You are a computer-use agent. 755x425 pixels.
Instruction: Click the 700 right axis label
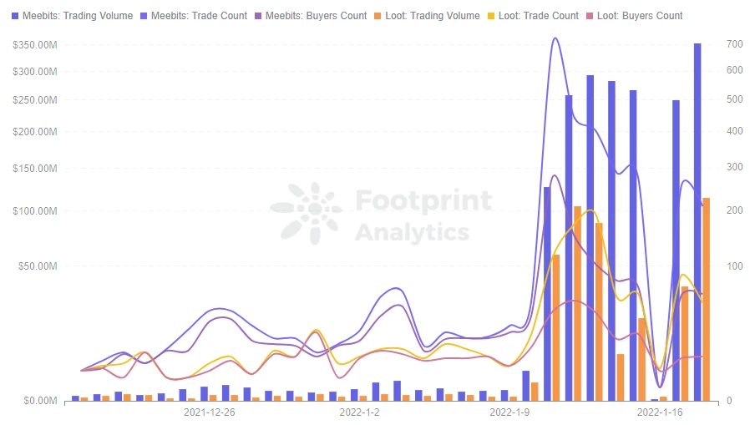point(734,44)
